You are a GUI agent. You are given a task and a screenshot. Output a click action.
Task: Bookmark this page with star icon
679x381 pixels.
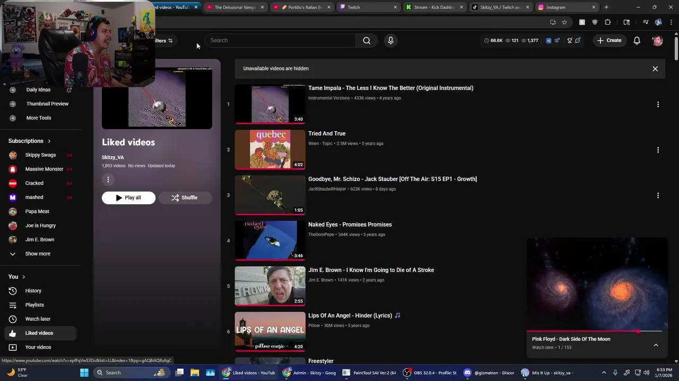pyautogui.click(x=564, y=22)
